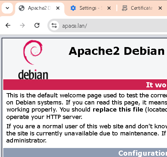167x157 pixels.
Task: Switch to the Certificate tab
Action: [x=142, y=8]
